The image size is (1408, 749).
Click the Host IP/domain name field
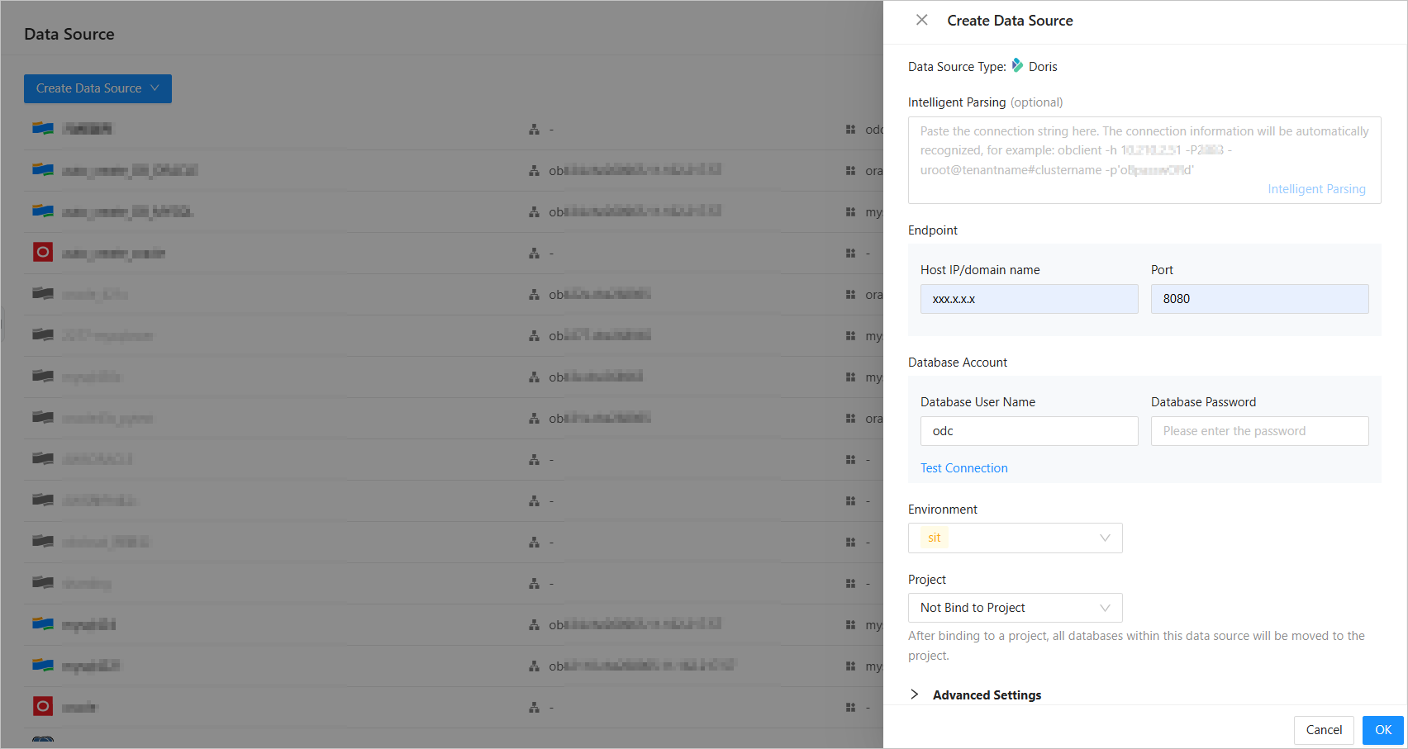point(1029,299)
